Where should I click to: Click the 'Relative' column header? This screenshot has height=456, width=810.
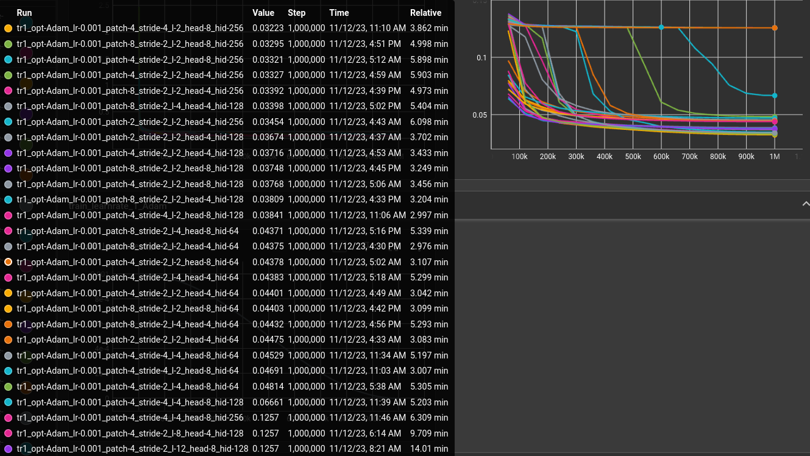(425, 13)
